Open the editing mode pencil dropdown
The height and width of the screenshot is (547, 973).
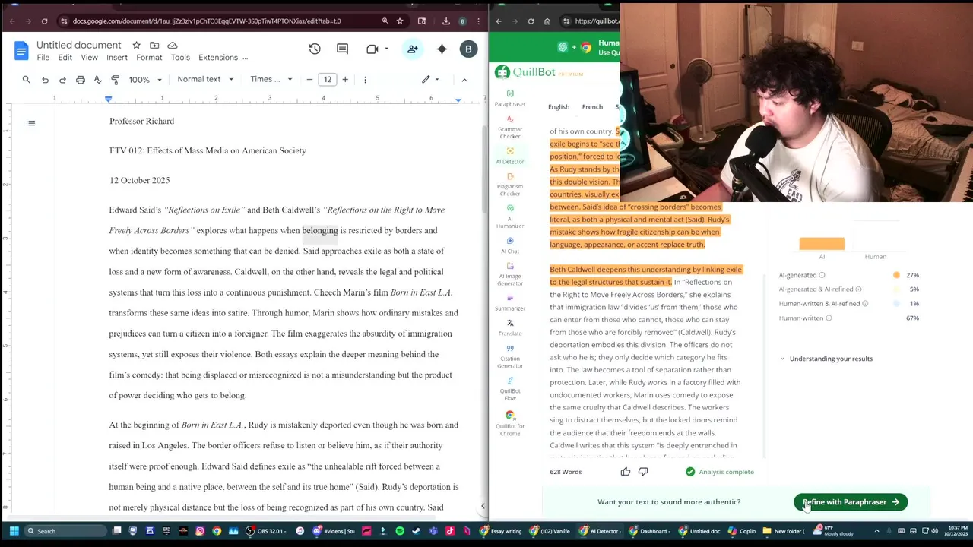[x=431, y=79]
